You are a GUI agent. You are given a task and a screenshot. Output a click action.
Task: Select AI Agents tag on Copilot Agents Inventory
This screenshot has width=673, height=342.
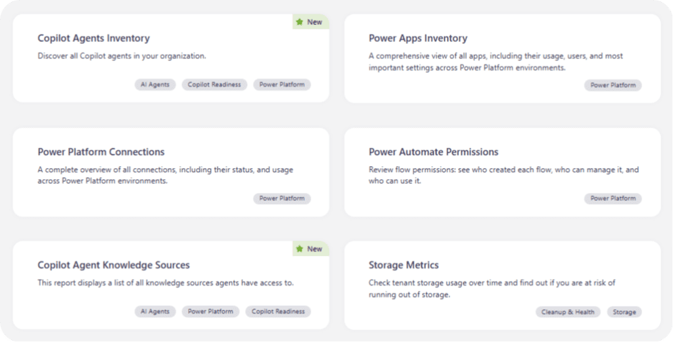pos(155,85)
